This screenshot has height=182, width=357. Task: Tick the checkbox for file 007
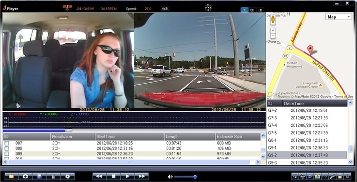pyautogui.click(x=7, y=143)
